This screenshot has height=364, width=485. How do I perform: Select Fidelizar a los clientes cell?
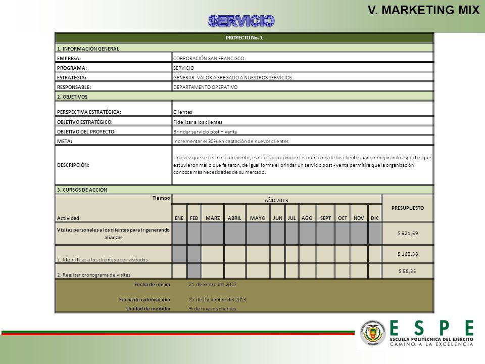(303, 121)
